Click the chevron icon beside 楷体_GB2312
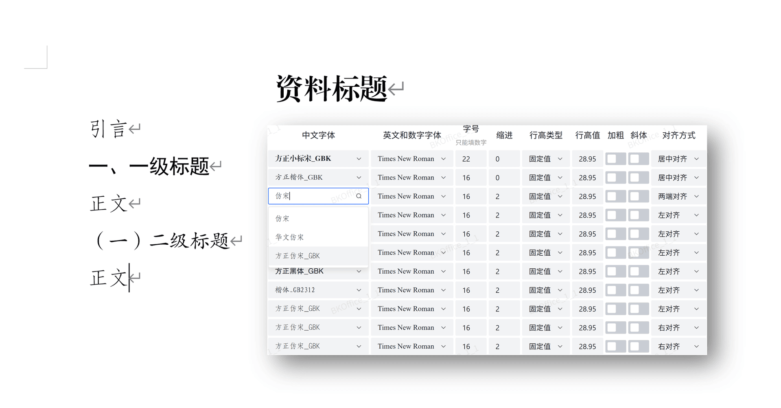This screenshot has width=781, height=408. 359,290
